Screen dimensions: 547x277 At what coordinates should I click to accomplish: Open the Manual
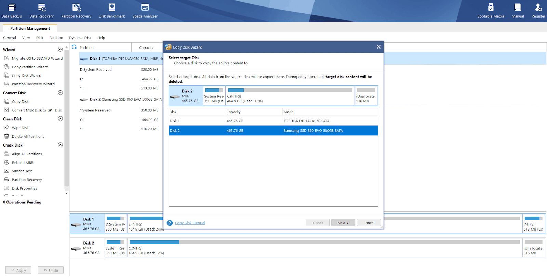[x=518, y=11]
